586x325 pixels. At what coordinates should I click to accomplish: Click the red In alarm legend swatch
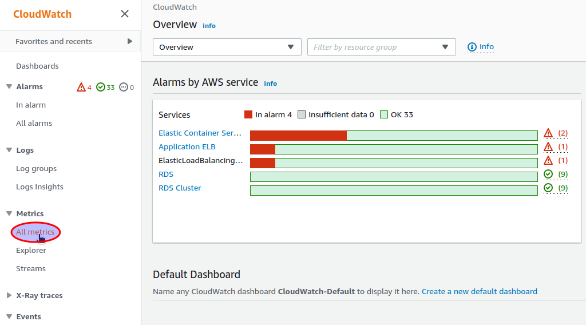click(248, 114)
